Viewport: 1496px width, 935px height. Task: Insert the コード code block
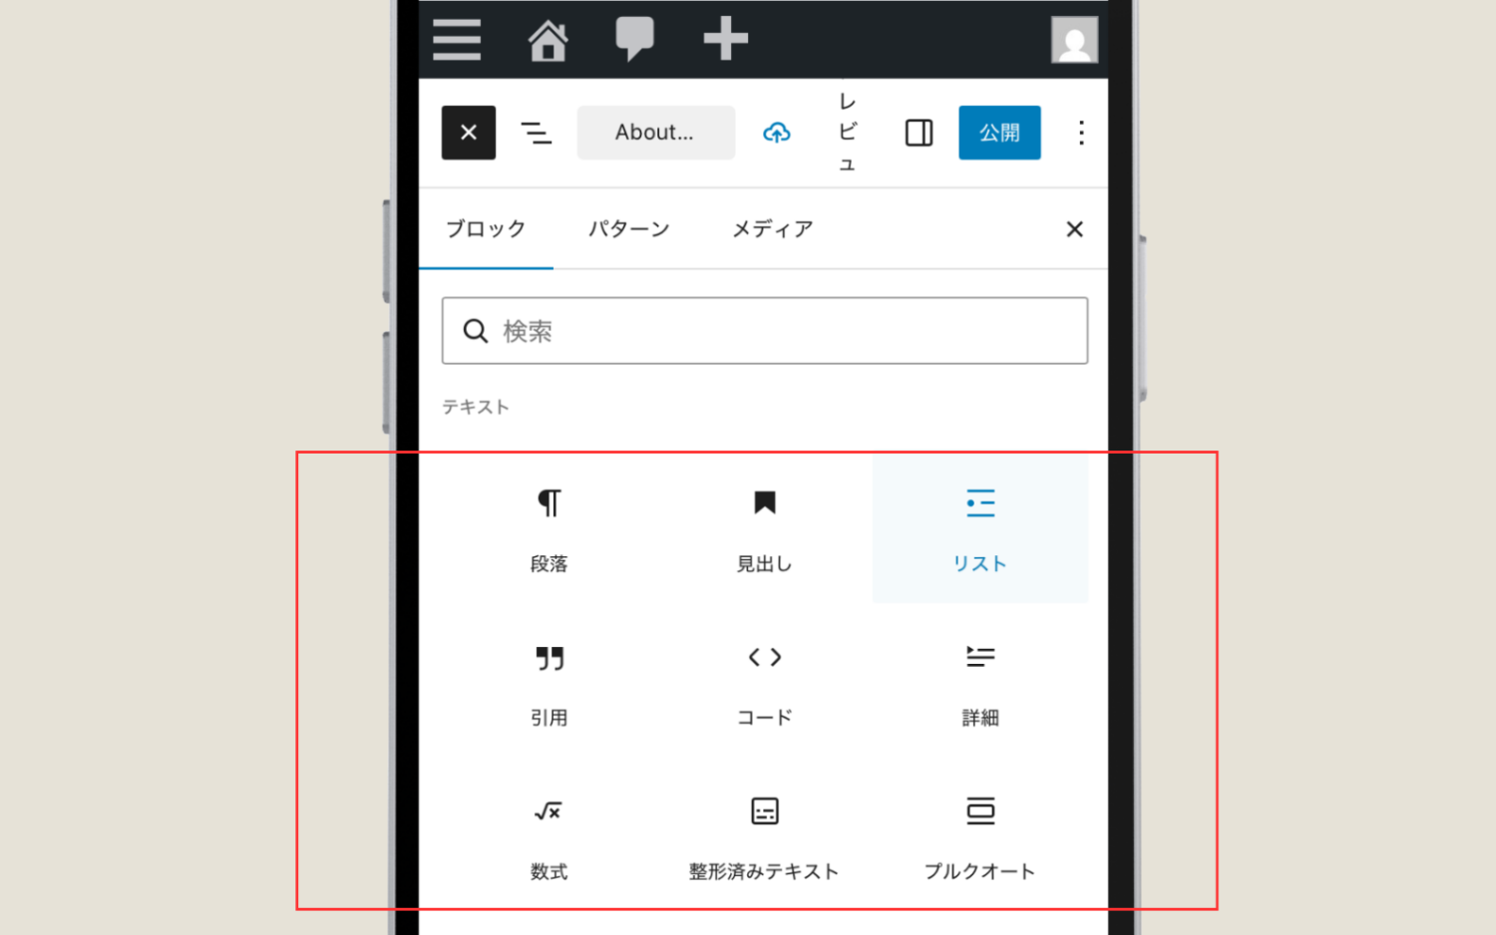(x=764, y=684)
